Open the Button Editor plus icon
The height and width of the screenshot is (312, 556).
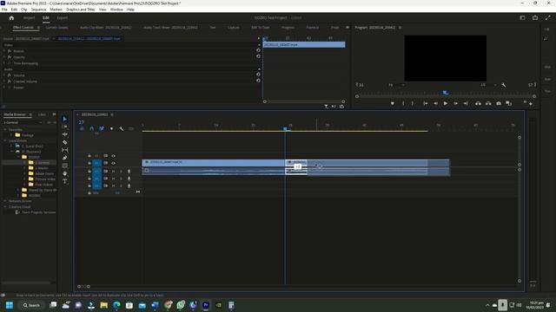point(531,104)
